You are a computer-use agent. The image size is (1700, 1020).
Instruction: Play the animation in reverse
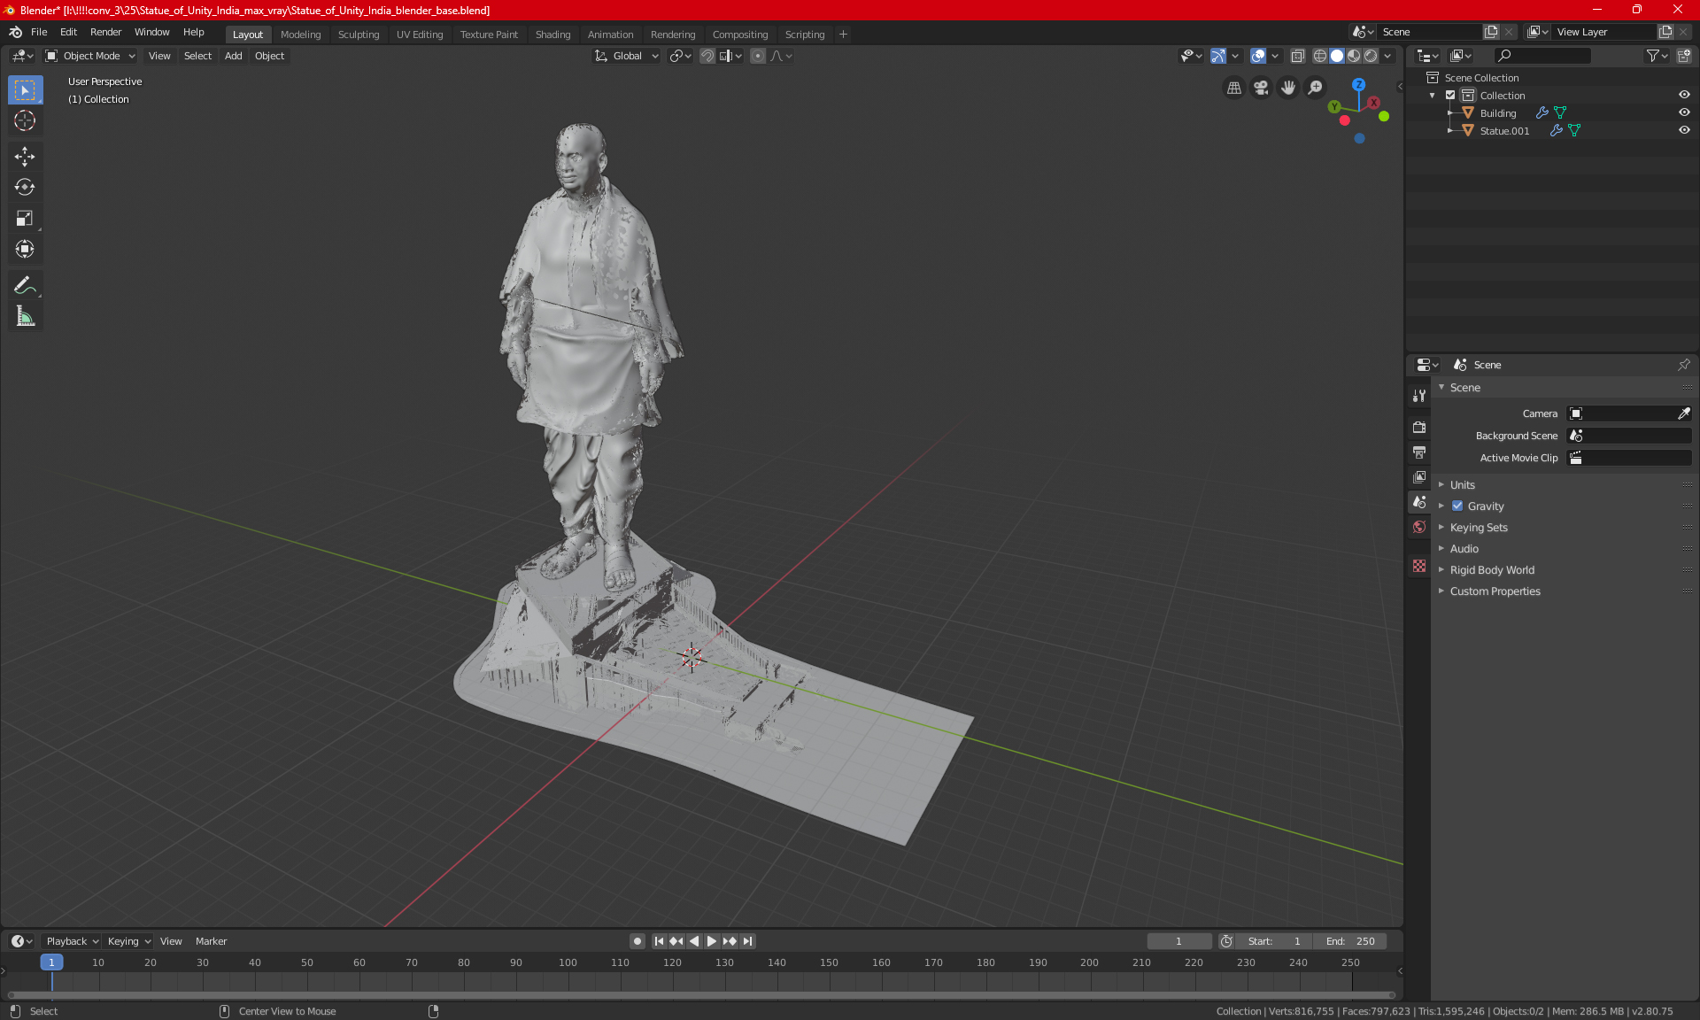pyautogui.click(x=694, y=941)
